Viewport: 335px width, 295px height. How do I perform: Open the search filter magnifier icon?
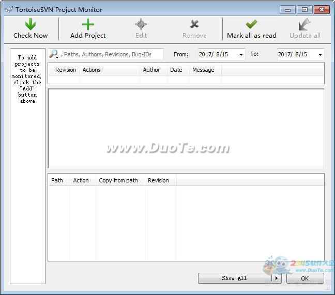[54, 54]
